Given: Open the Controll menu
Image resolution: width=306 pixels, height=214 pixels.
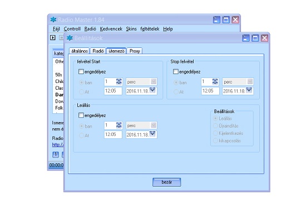Looking at the screenshot, I should (72, 29).
